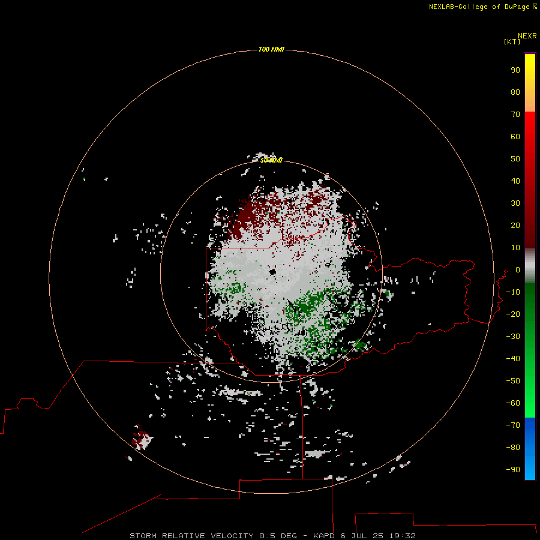
Task: Click the 80 value on the velocity scale
Action: pyautogui.click(x=515, y=92)
